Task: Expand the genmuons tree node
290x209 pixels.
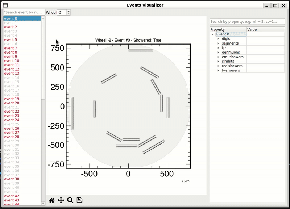Action: 218,53
